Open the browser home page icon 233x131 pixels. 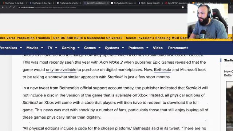[x=14, y=7]
